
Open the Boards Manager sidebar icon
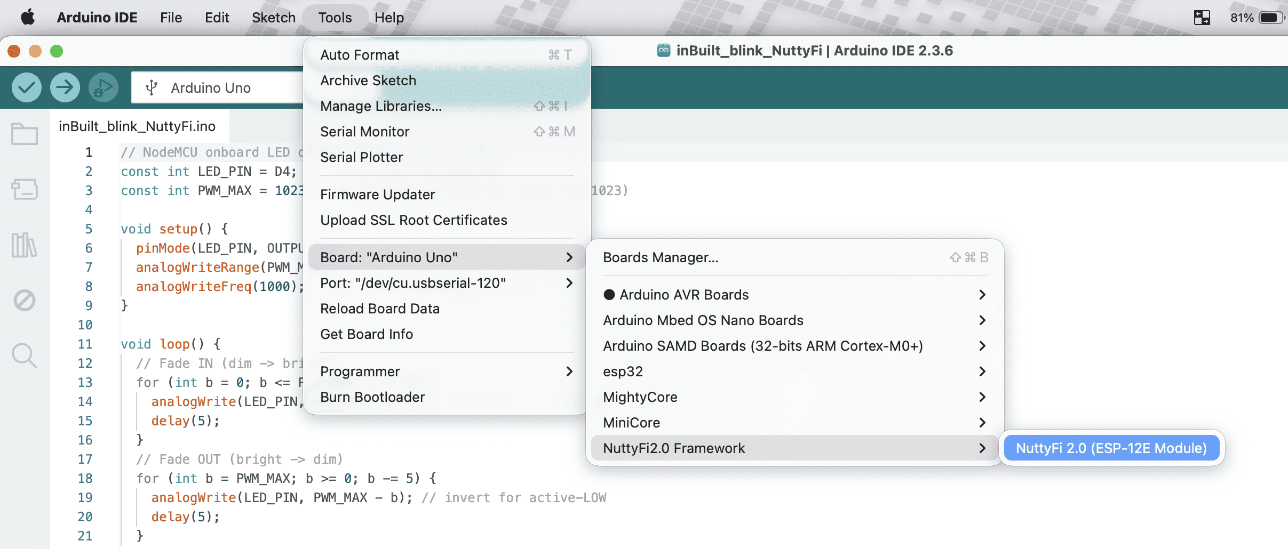pos(25,189)
